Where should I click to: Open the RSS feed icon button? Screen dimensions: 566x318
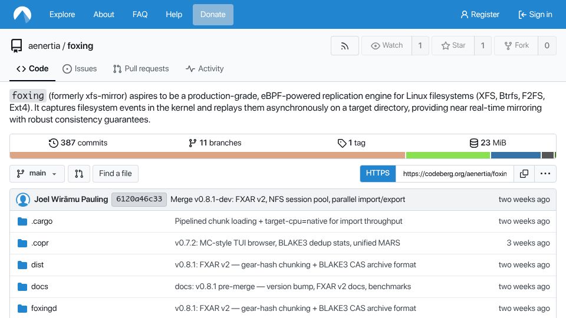[x=345, y=46]
